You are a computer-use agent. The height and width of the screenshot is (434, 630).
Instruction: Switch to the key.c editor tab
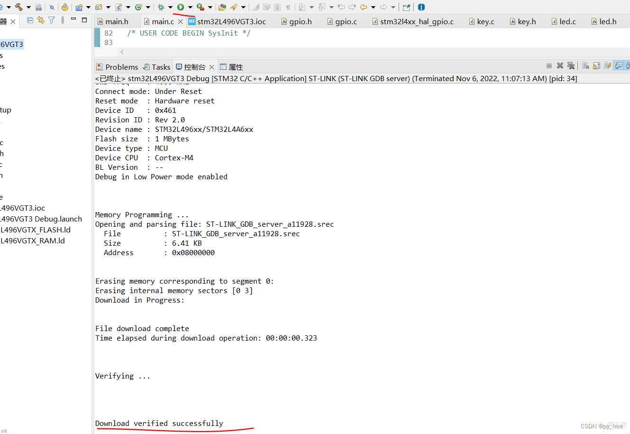[482, 21]
